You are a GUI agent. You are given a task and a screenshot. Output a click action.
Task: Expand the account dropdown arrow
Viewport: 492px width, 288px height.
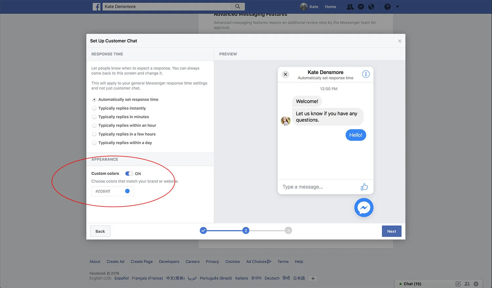(397, 7)
